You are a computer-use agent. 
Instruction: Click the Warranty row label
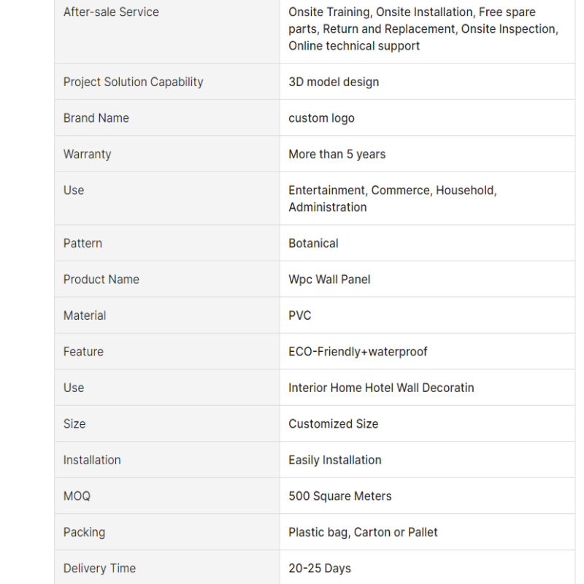pos(87,154)
